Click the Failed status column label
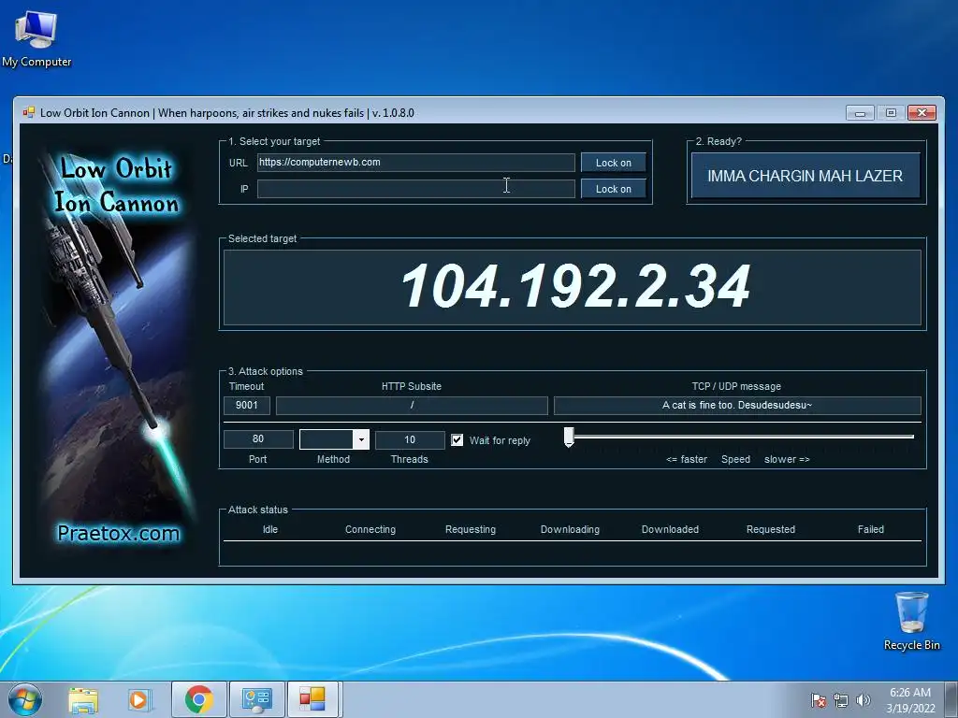The width and height of the screenshot is (958, 718). point(871,529)
